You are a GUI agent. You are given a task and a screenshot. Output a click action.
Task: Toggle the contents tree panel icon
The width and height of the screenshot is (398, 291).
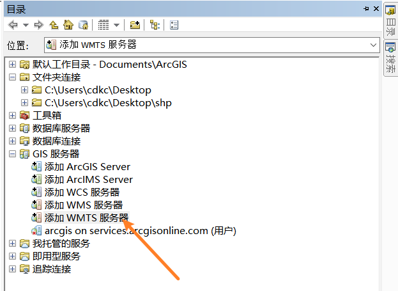pyautogui.click(x=155, y=25)
